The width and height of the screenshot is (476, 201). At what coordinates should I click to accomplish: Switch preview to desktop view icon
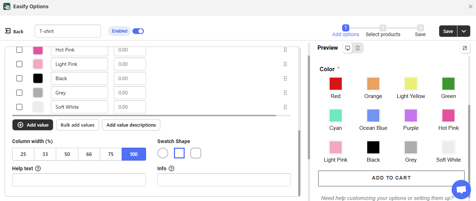(348, 48)
